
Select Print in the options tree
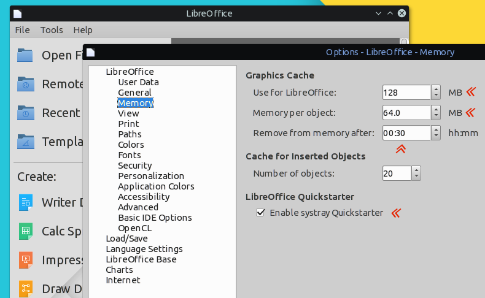click(x=128, y=124)
